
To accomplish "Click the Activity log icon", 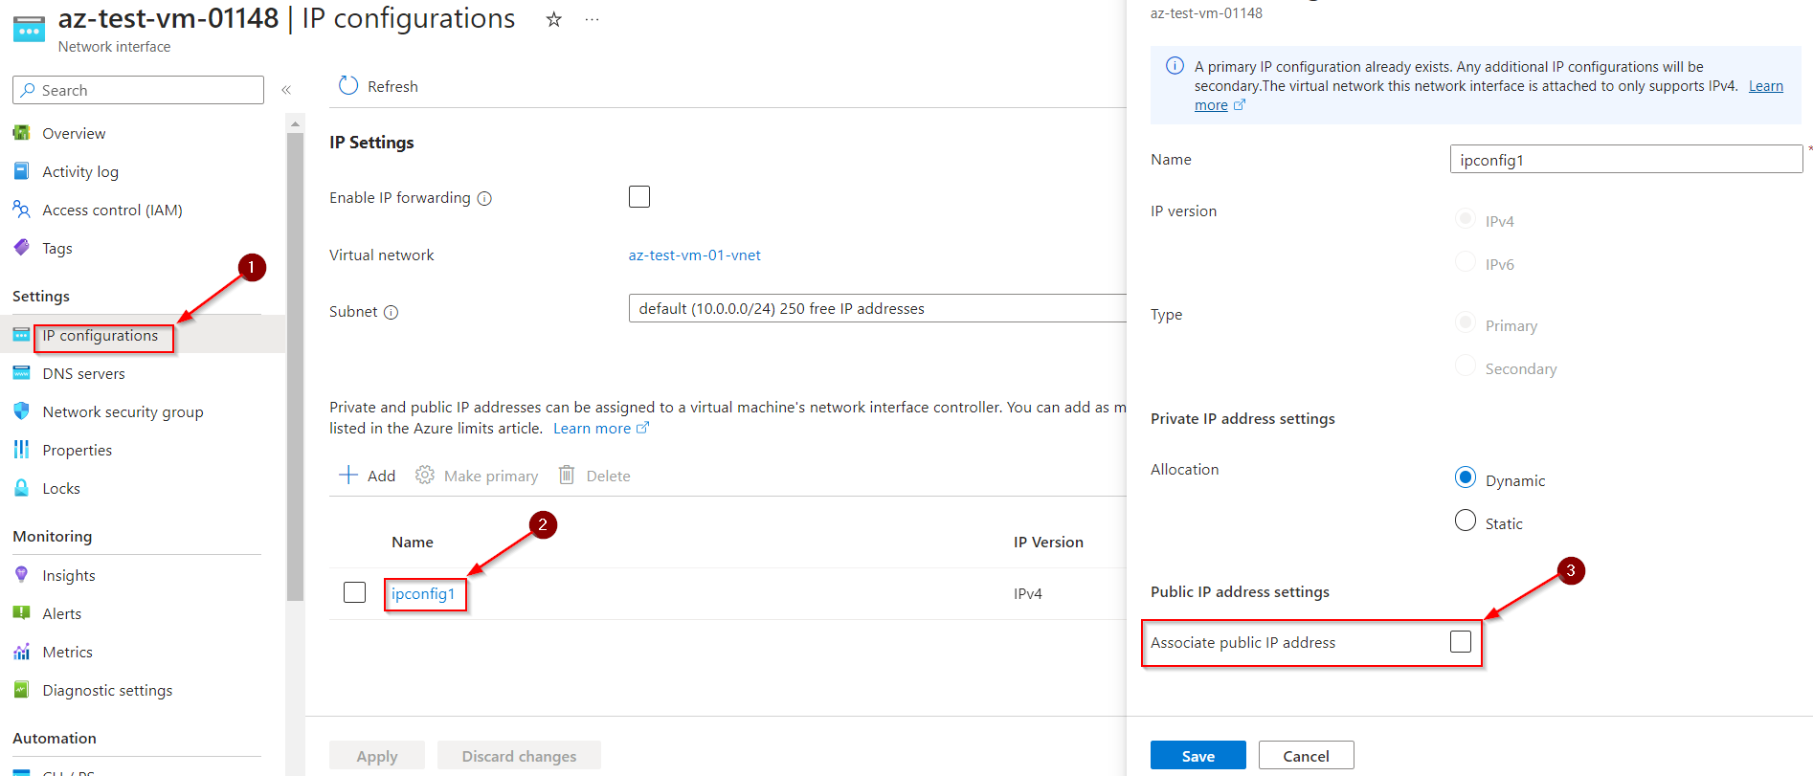I will click(x=21, y=171).
